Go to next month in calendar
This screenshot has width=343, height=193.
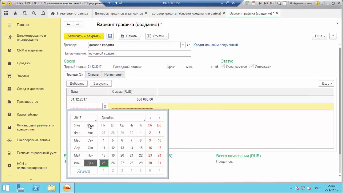click(x=159, y=118)
